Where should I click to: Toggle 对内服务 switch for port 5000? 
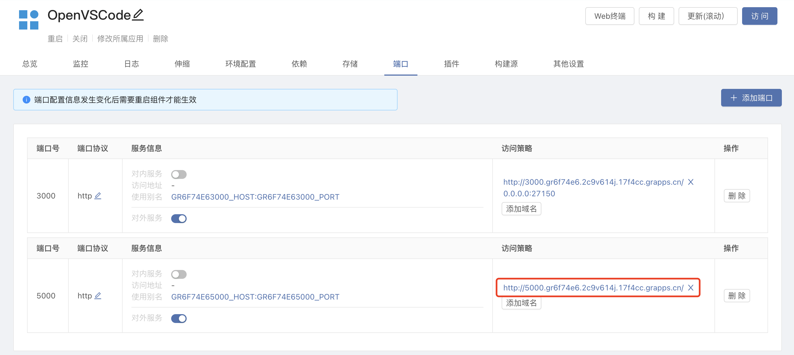(179, 274)
